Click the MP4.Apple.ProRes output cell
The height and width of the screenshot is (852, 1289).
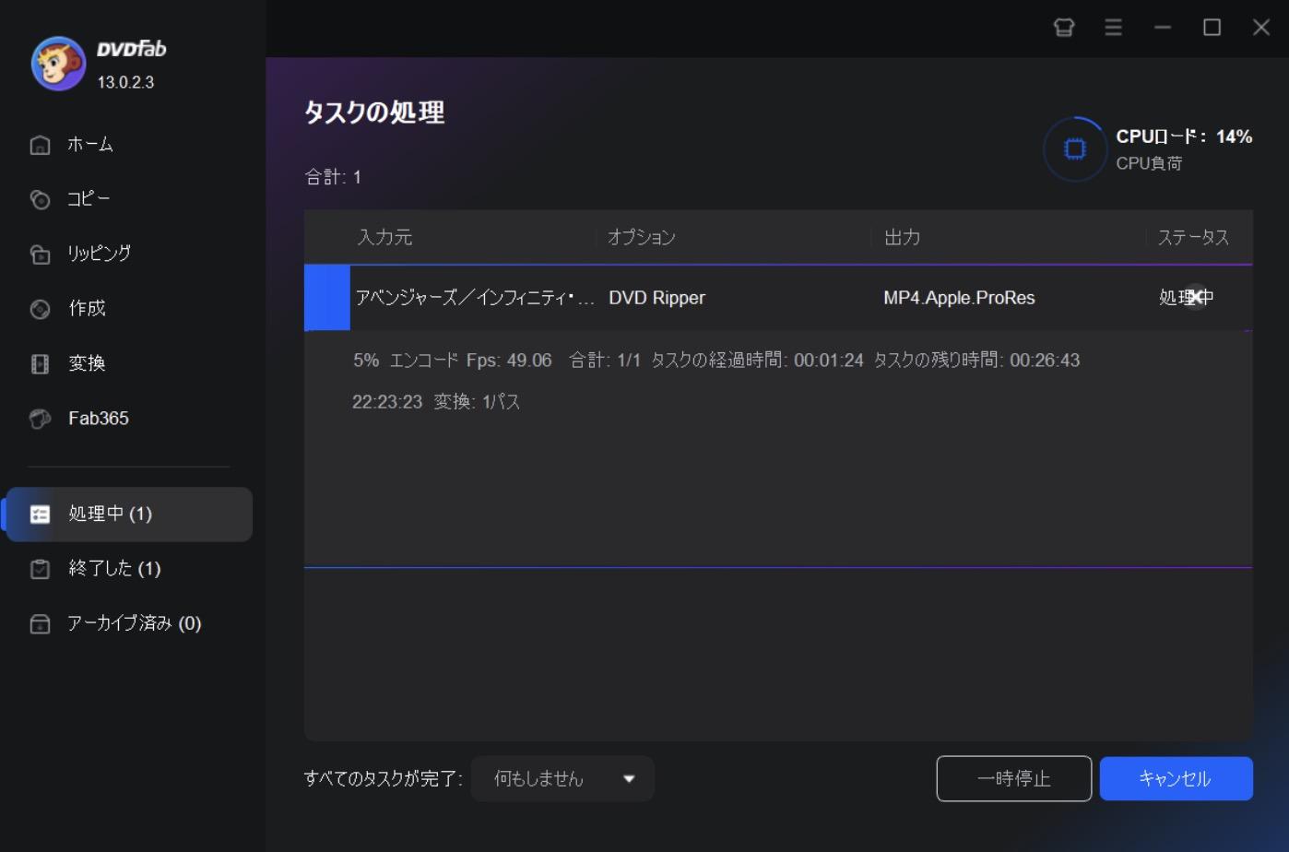point(959,298)
